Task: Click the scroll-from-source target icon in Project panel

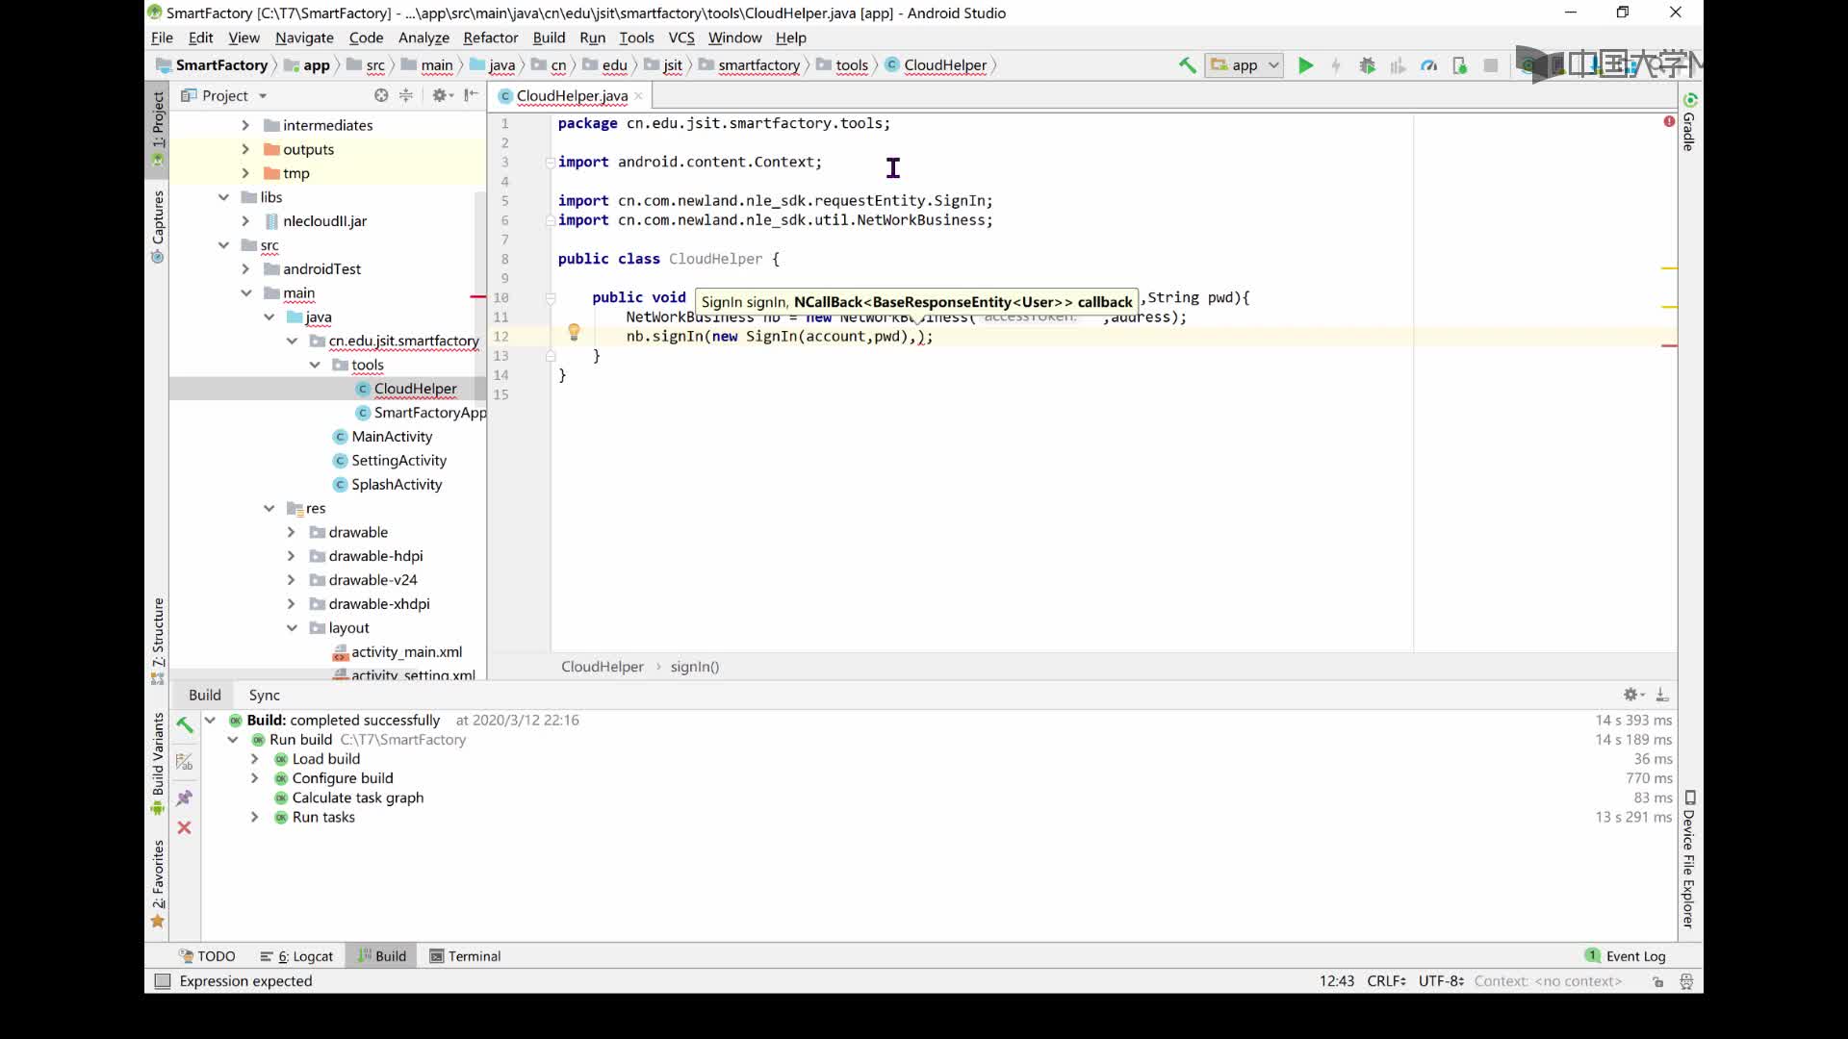Action: [381, 95]
